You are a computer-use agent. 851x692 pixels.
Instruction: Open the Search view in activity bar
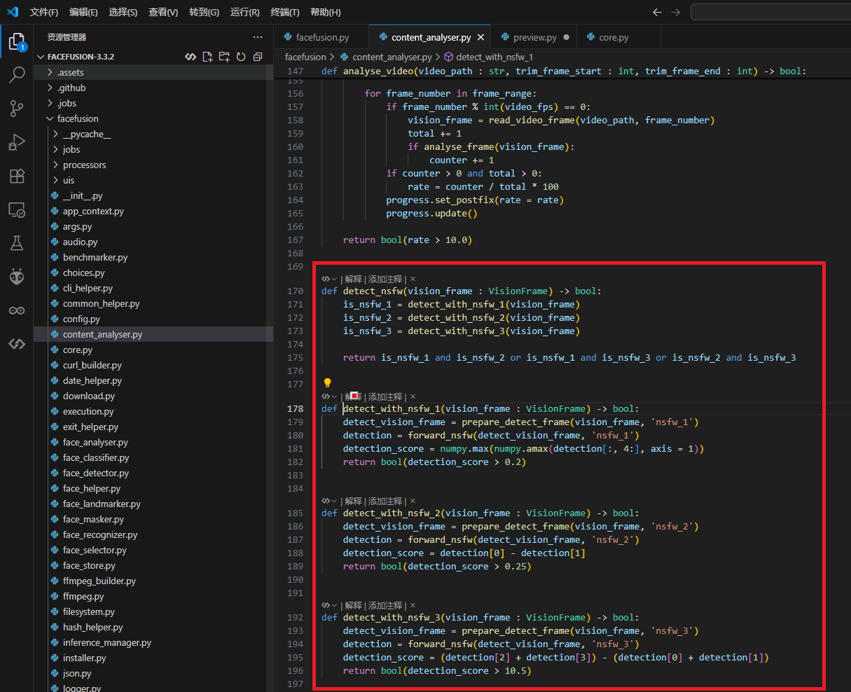click(x=17, y=75)
